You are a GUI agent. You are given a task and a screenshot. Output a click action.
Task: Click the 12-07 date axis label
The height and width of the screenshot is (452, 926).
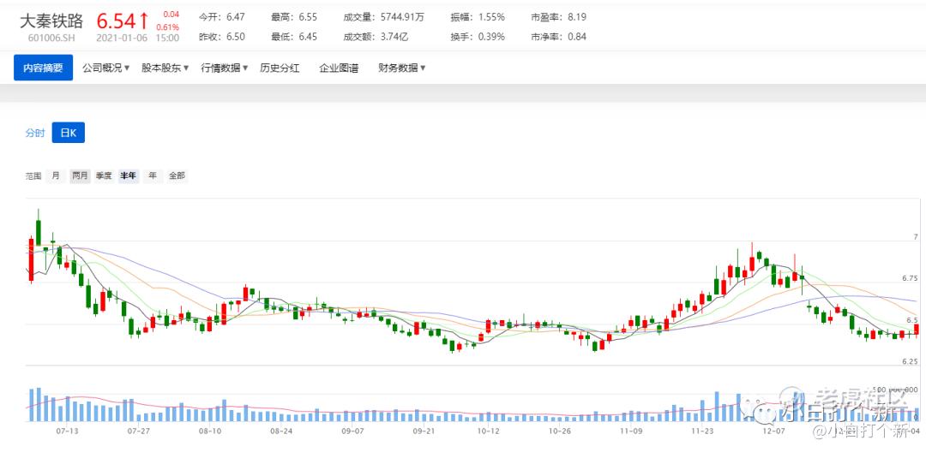[773, 431]
